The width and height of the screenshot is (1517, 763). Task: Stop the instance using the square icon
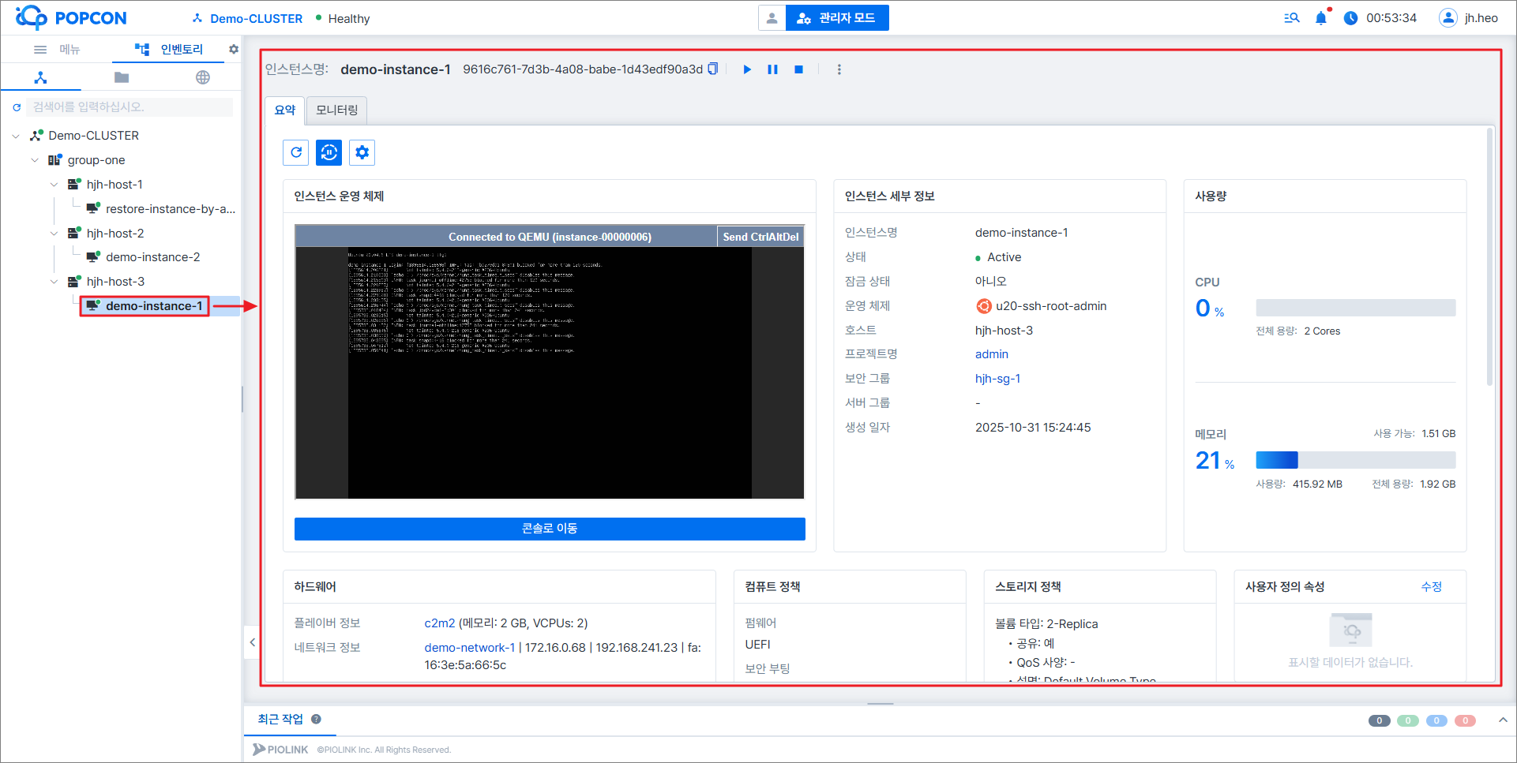pyautogui.click(x=798, y=69)
